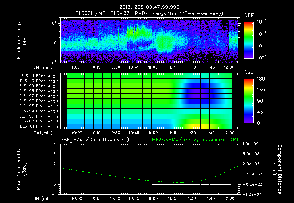The height and width of the screenshot is (203, 294).
Task: Click the 10:00 tick label under the spectrogram
Action: [x=77, y=67]
